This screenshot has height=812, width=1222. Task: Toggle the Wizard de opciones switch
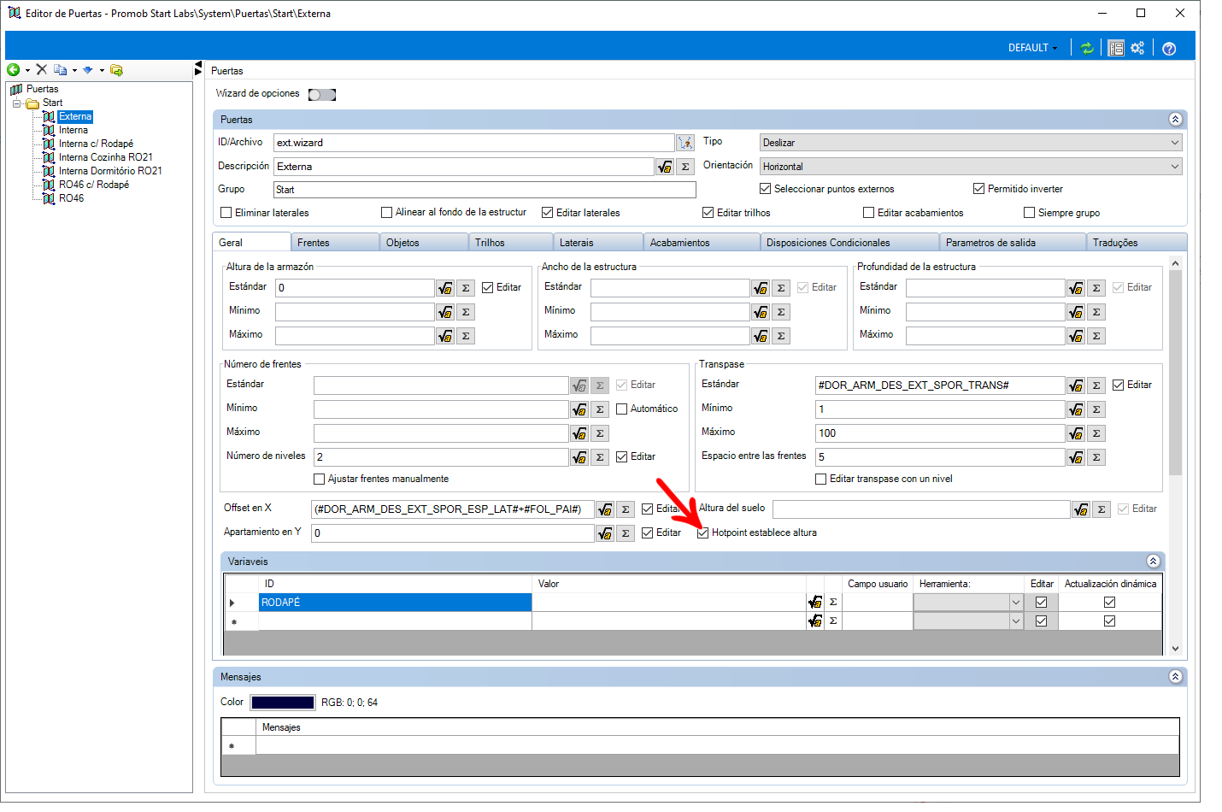[x=322, y=95]
